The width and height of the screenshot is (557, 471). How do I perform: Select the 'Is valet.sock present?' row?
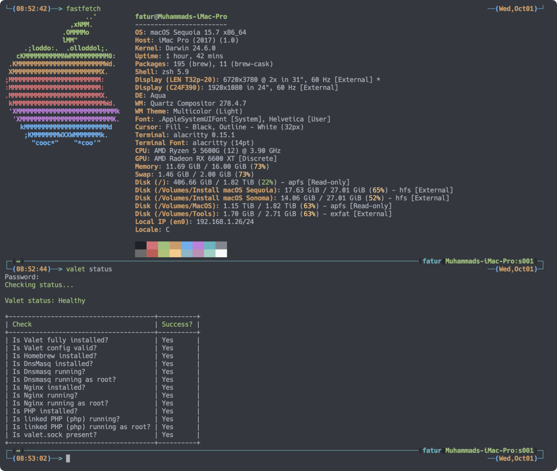[x=102, y=434]
